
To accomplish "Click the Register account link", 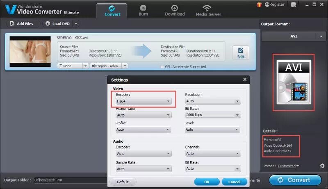I will (x=275, y=5).
